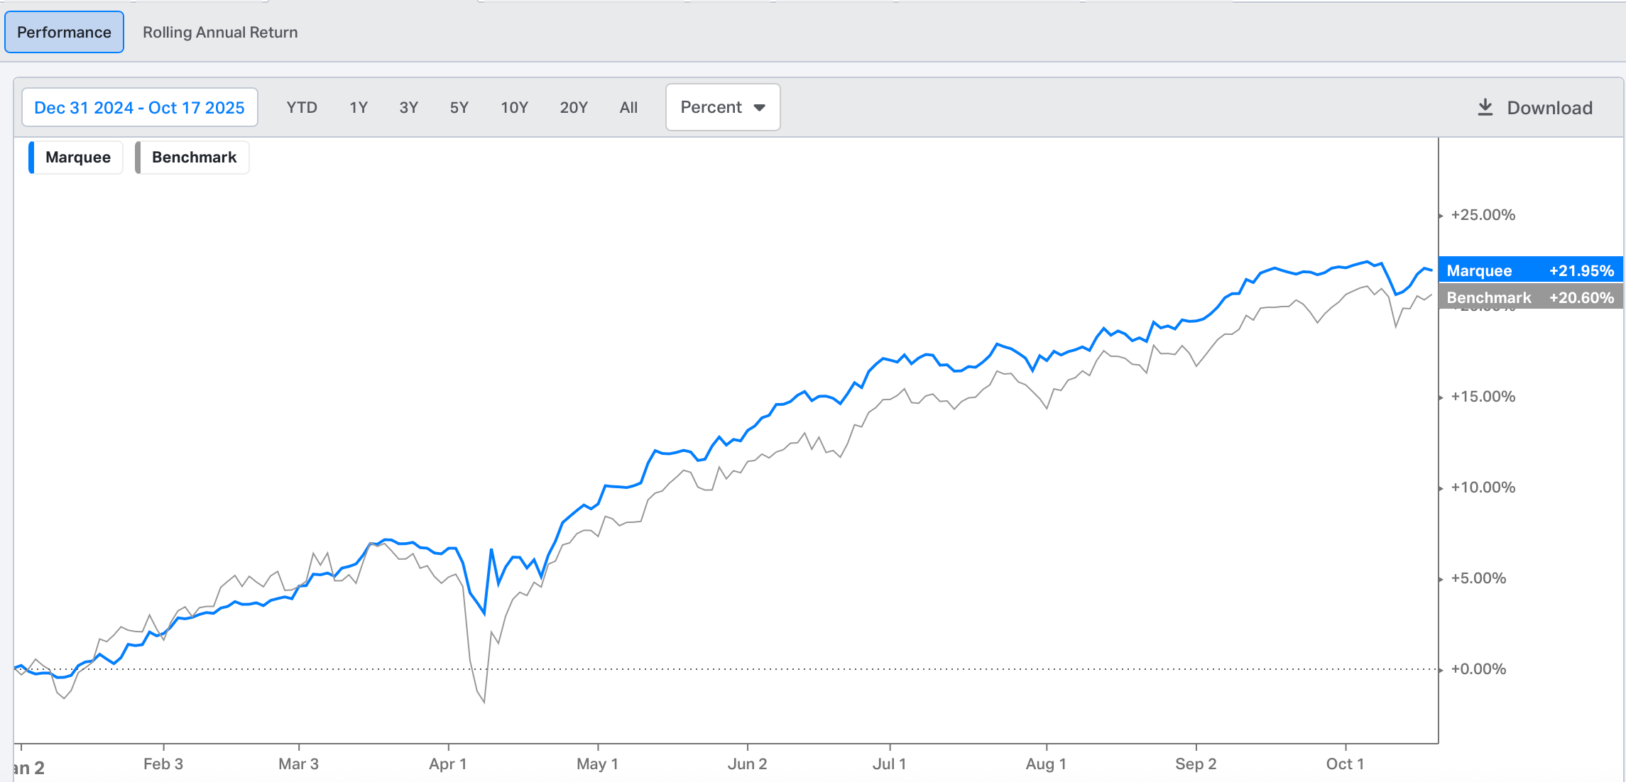
Task: Toggle the Benchmark series legend
Action: 193,157
